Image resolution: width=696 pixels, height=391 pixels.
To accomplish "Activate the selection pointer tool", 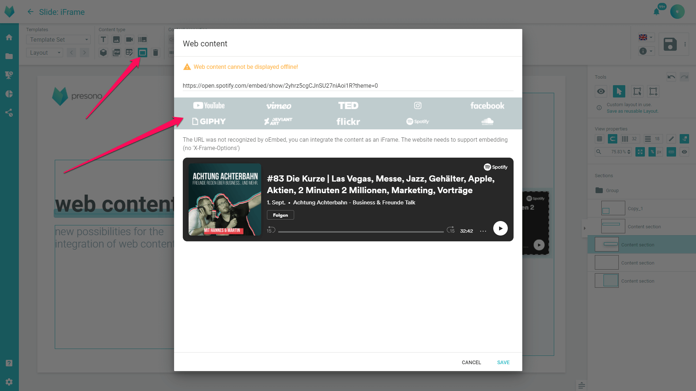I will pos(619,91).
